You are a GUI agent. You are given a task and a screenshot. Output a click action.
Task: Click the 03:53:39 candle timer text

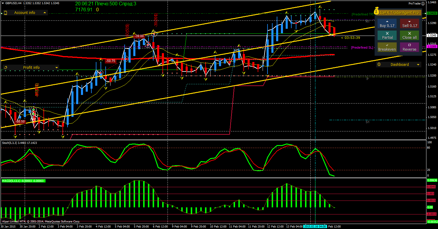click(x=353, y=38)
